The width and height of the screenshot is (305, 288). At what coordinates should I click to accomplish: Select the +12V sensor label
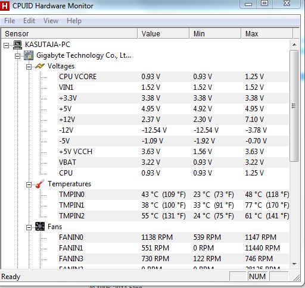pos(67,120)
